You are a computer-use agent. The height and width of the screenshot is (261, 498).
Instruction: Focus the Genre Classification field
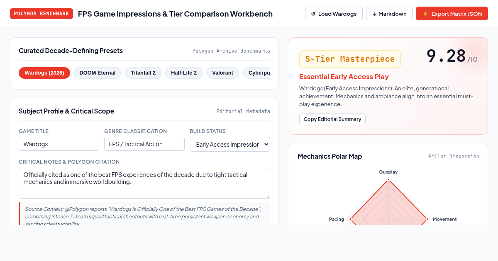pos(144,144)
